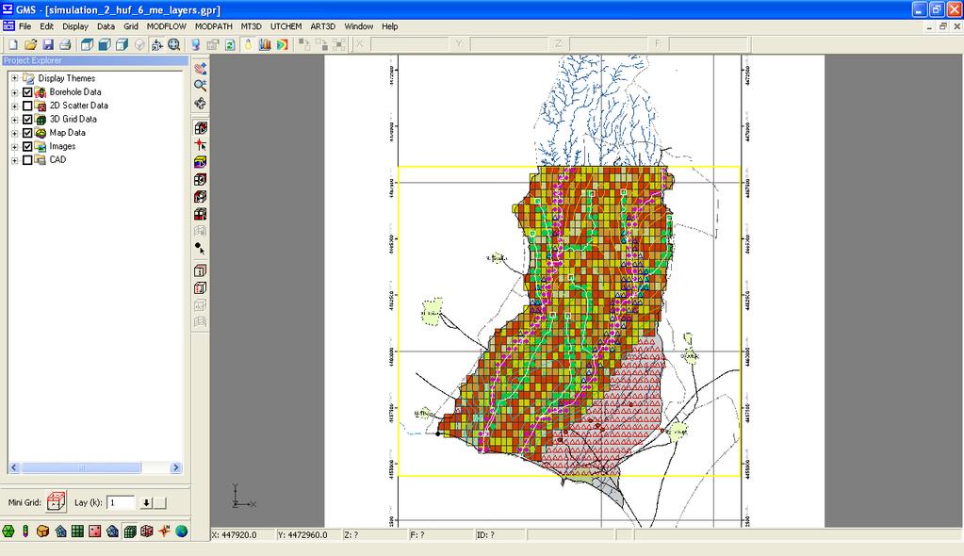Enable the CAD checkbox
Screen dimensions: 964x556
pos(27,160)
